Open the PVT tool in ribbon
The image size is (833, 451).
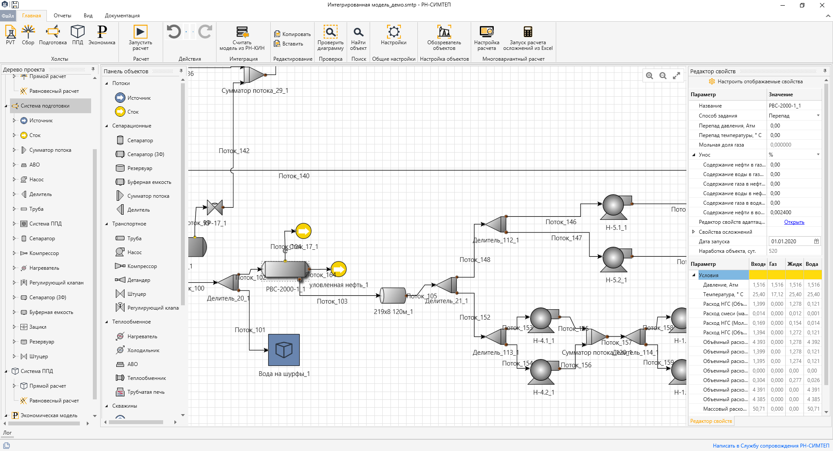pyautogui.click(x=10, y=35)
